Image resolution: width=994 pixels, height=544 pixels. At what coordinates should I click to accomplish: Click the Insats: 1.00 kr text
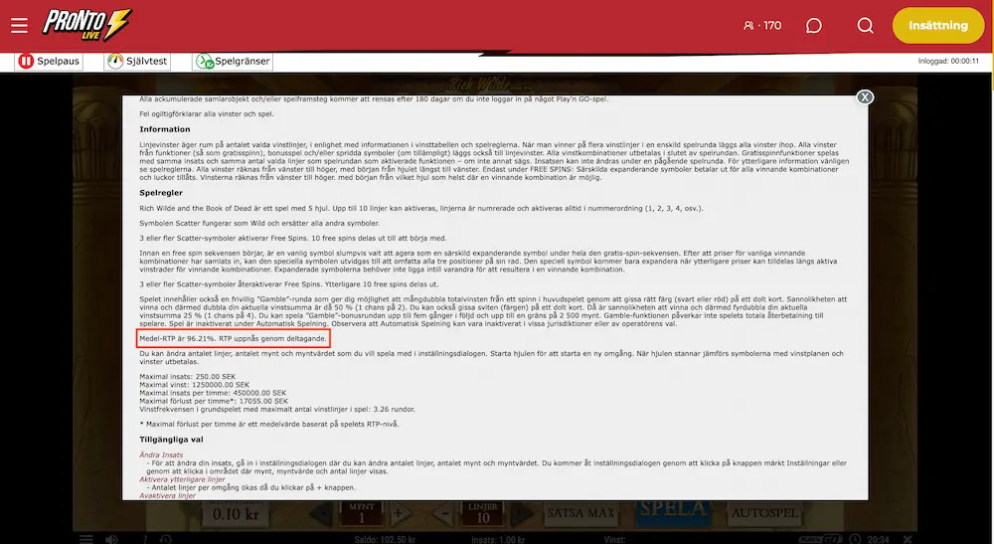(x=498, y=540)
